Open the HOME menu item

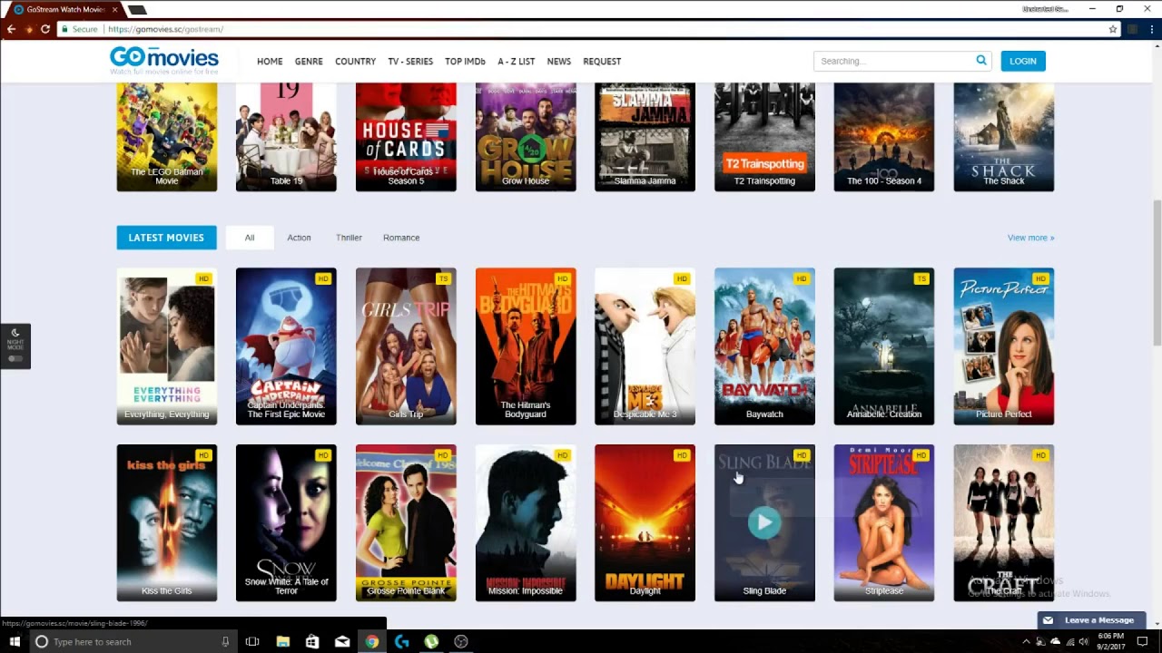click(x=270, y=61)
